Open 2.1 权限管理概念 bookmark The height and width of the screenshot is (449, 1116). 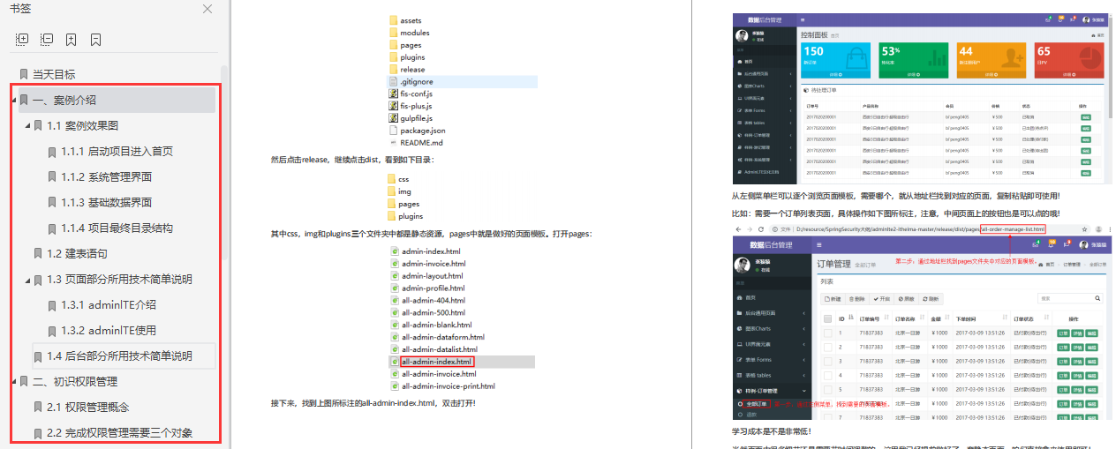pos(87,407)
